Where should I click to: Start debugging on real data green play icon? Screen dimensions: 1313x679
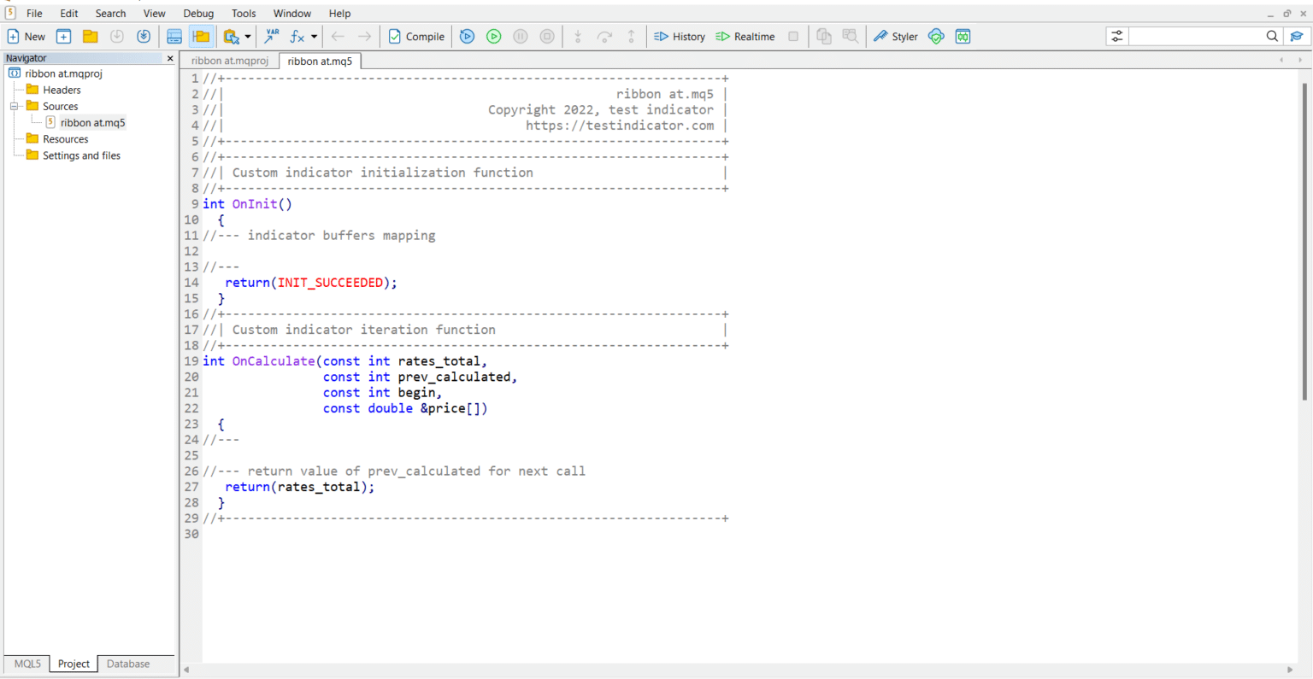(x=493, y=37)
